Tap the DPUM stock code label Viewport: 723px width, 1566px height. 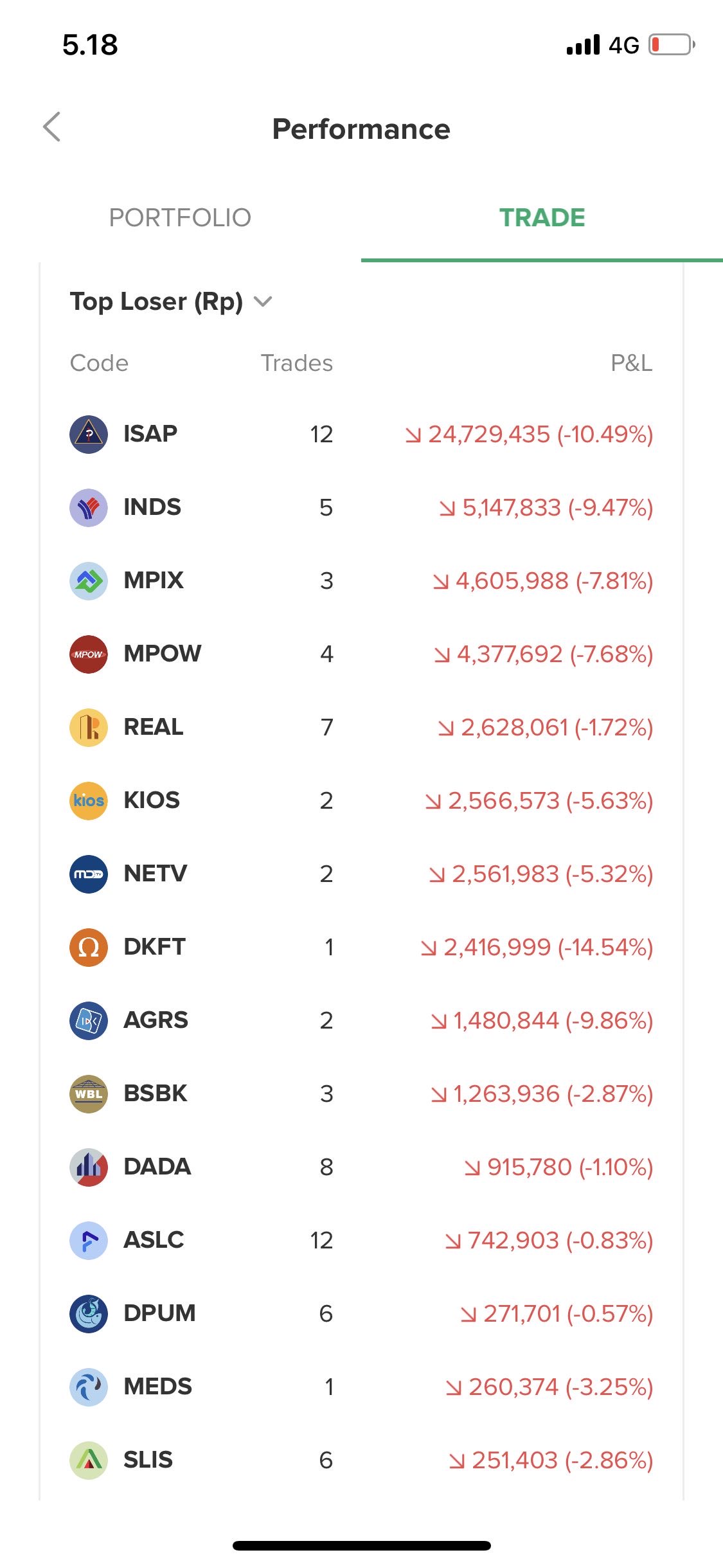coord(160,1314)
